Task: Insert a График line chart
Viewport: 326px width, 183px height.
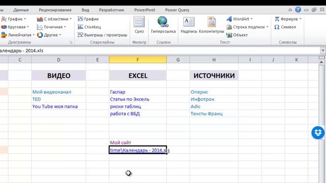Action: [14, 19]
